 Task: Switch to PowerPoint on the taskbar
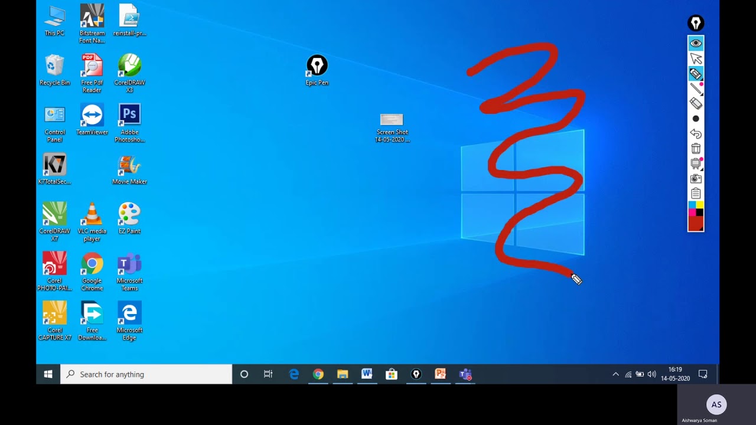(440, 374)
